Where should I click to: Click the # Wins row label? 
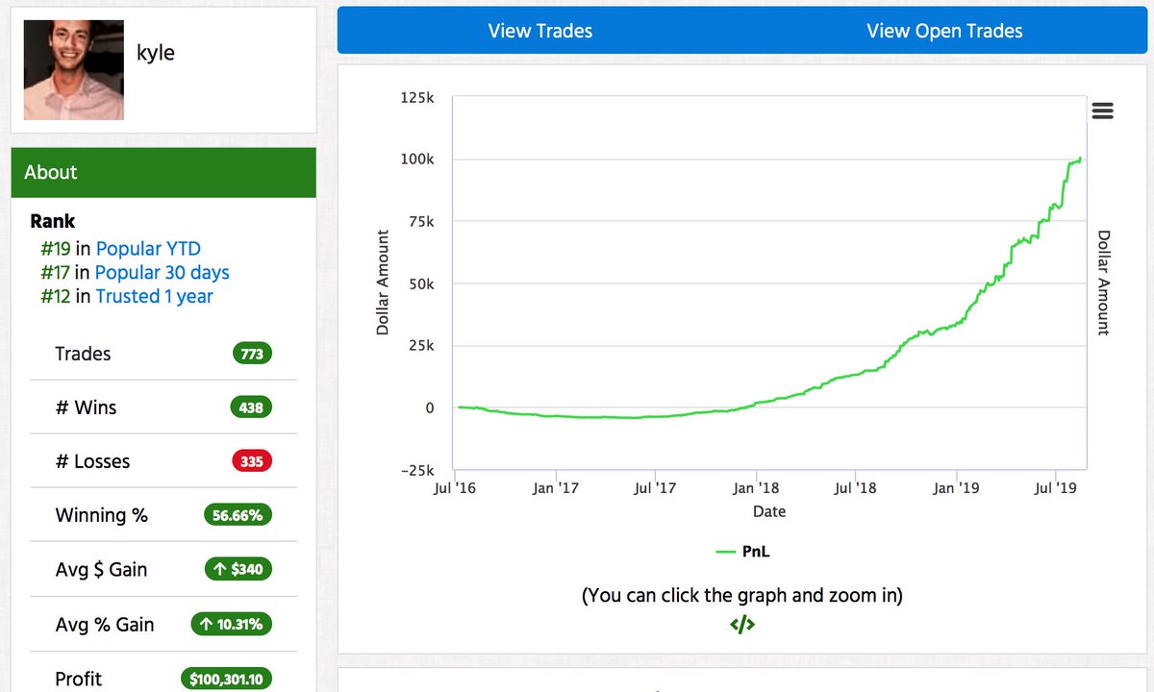click(86, 408)
